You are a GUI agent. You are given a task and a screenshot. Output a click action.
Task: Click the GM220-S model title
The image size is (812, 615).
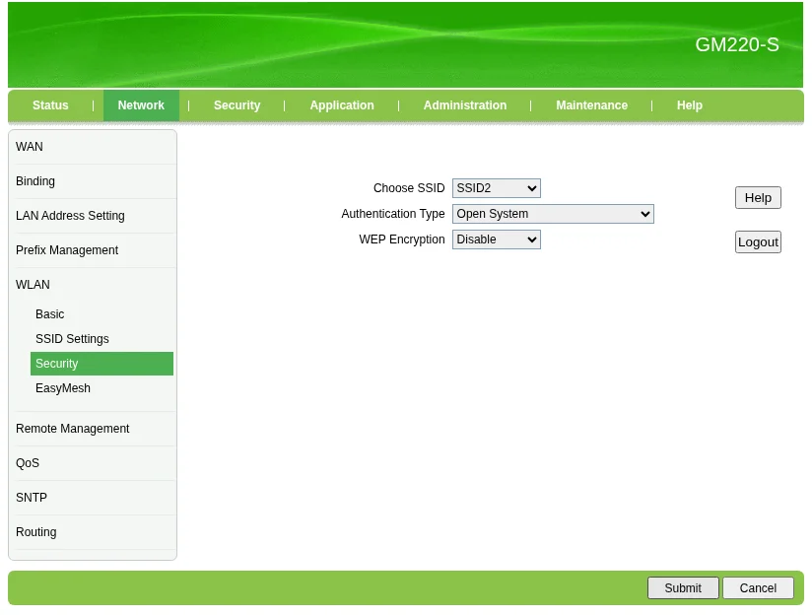coord(736,44)
